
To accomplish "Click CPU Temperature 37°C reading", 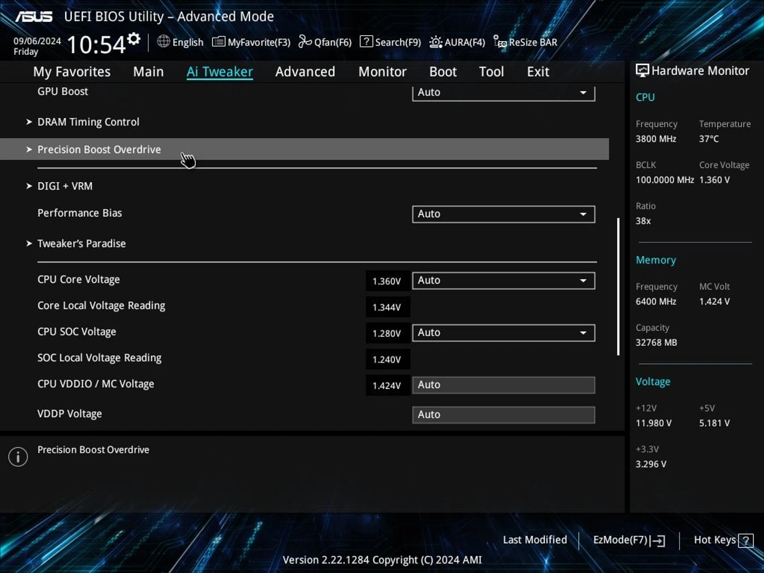I will coord(709,139).
